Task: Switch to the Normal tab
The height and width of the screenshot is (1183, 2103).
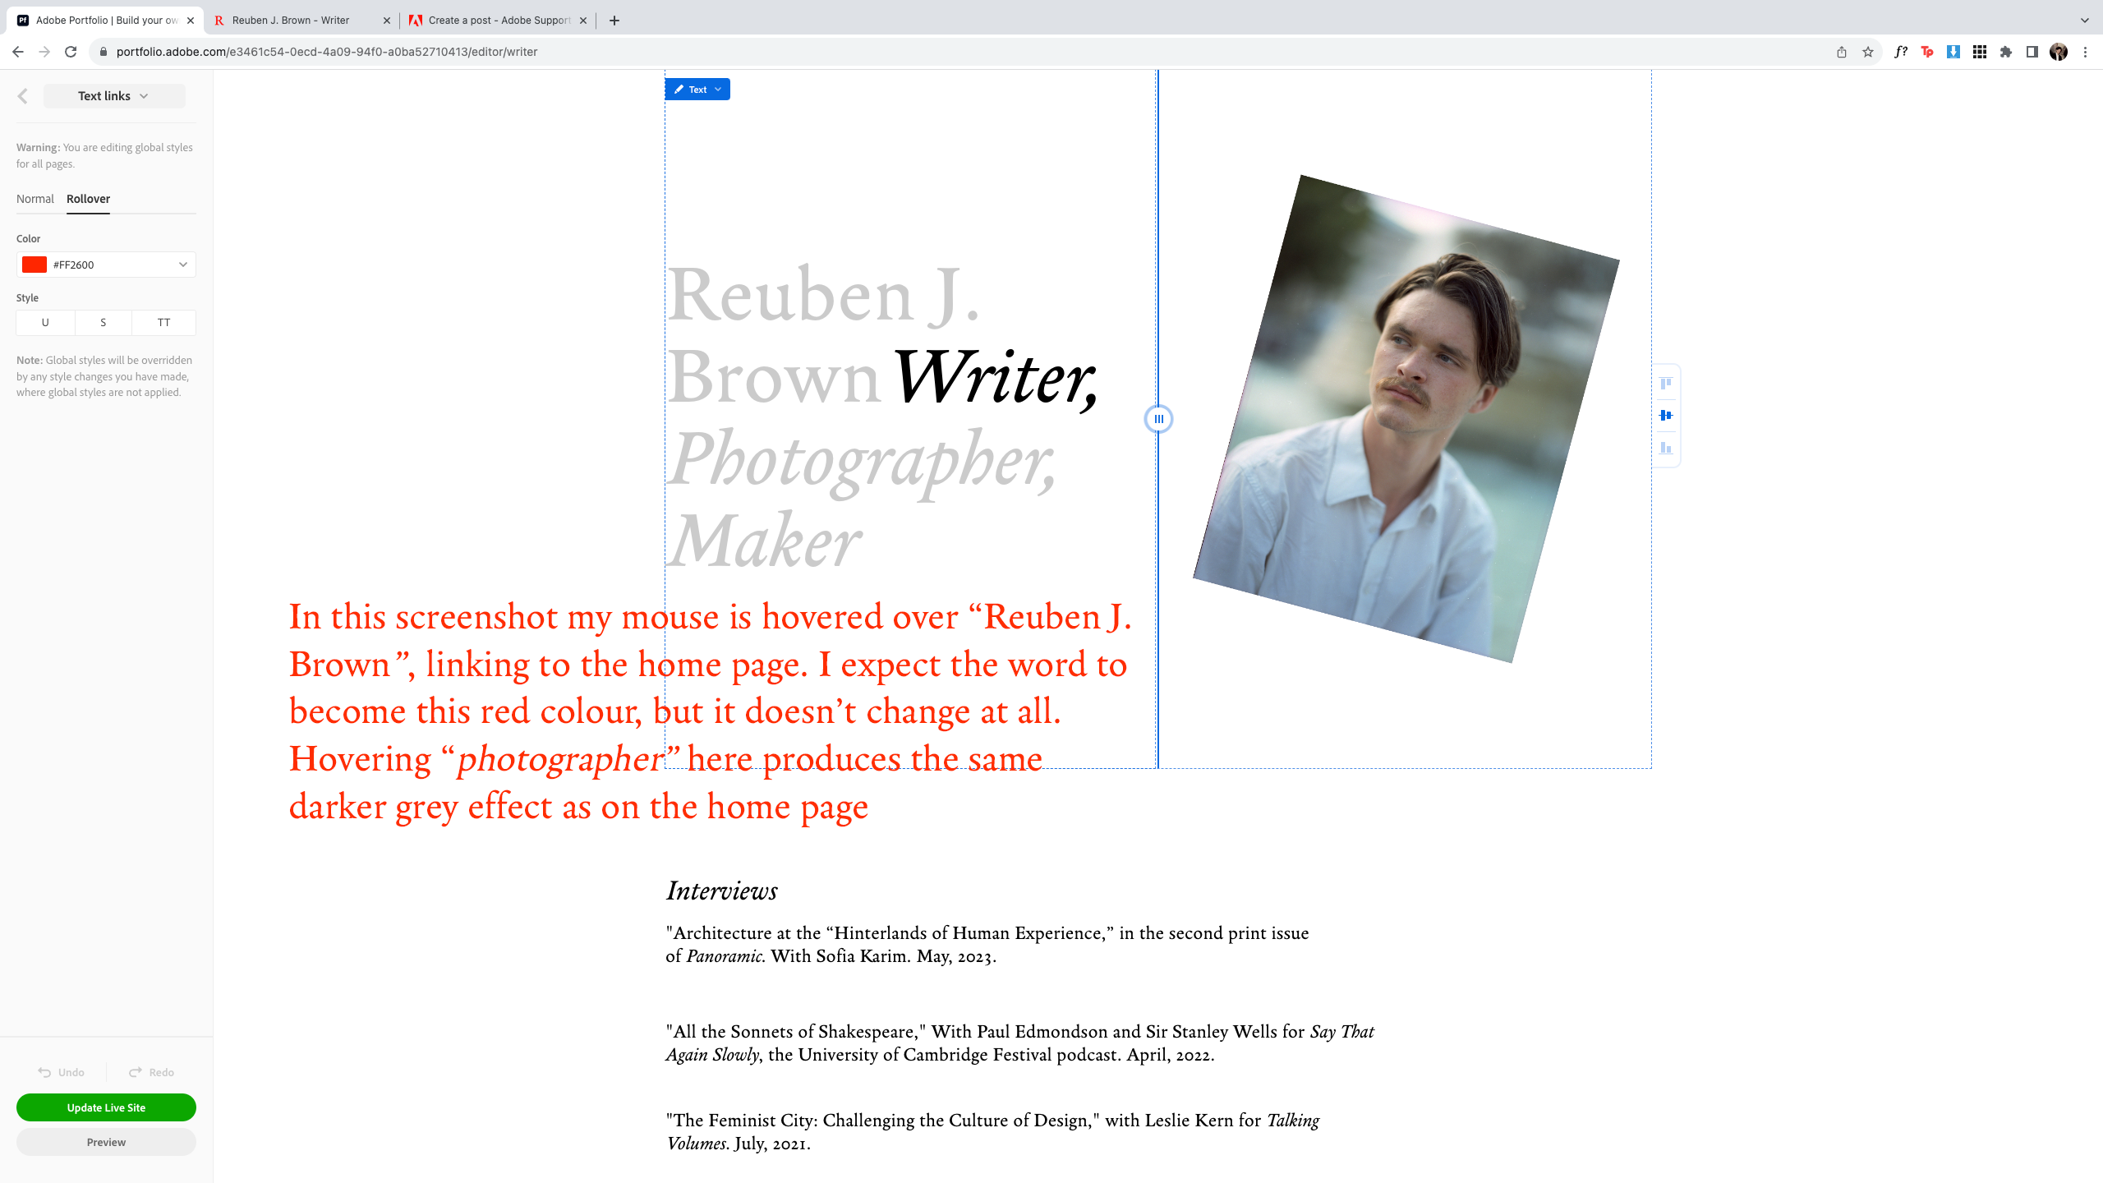Action: coord(35,198)
